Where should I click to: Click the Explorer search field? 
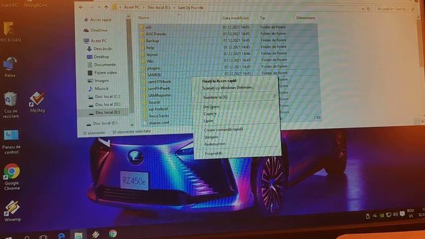[x=396, y=9]
